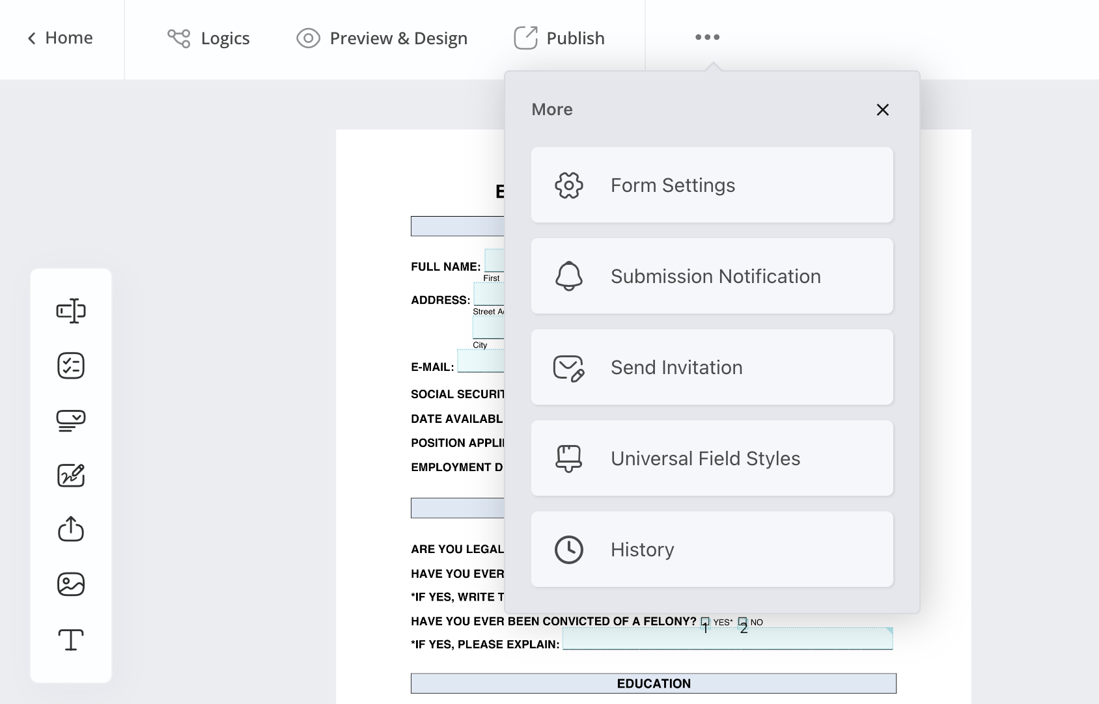Choose Send Invitation option

coord(712,368)
